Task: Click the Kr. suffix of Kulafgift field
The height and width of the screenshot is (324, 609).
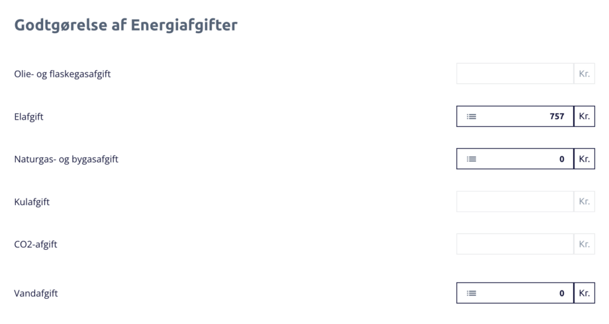Action: pos(585,202)
